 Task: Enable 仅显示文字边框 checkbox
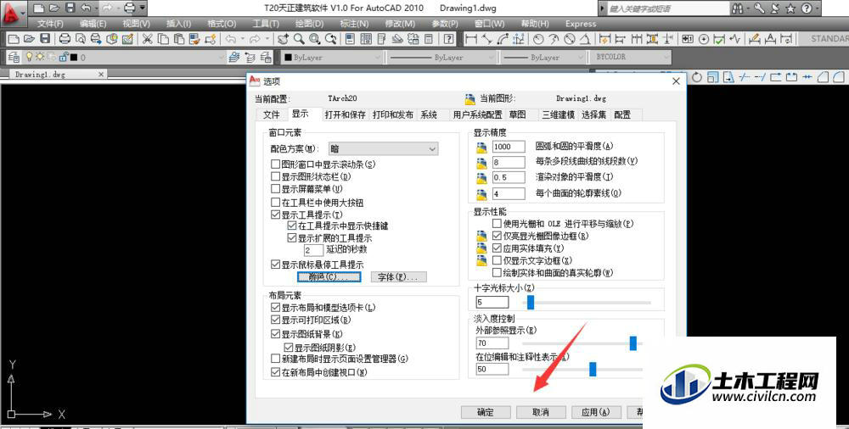(497, 261)
